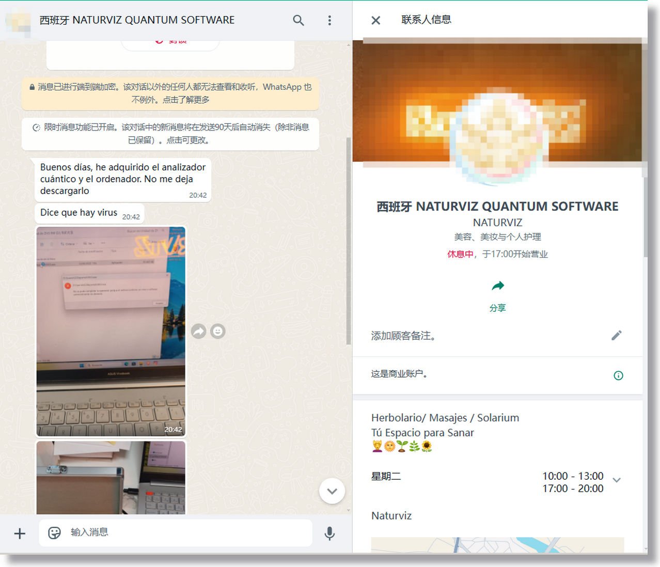
Task: Open the second photo with metal case
Action: coord(111,478)
